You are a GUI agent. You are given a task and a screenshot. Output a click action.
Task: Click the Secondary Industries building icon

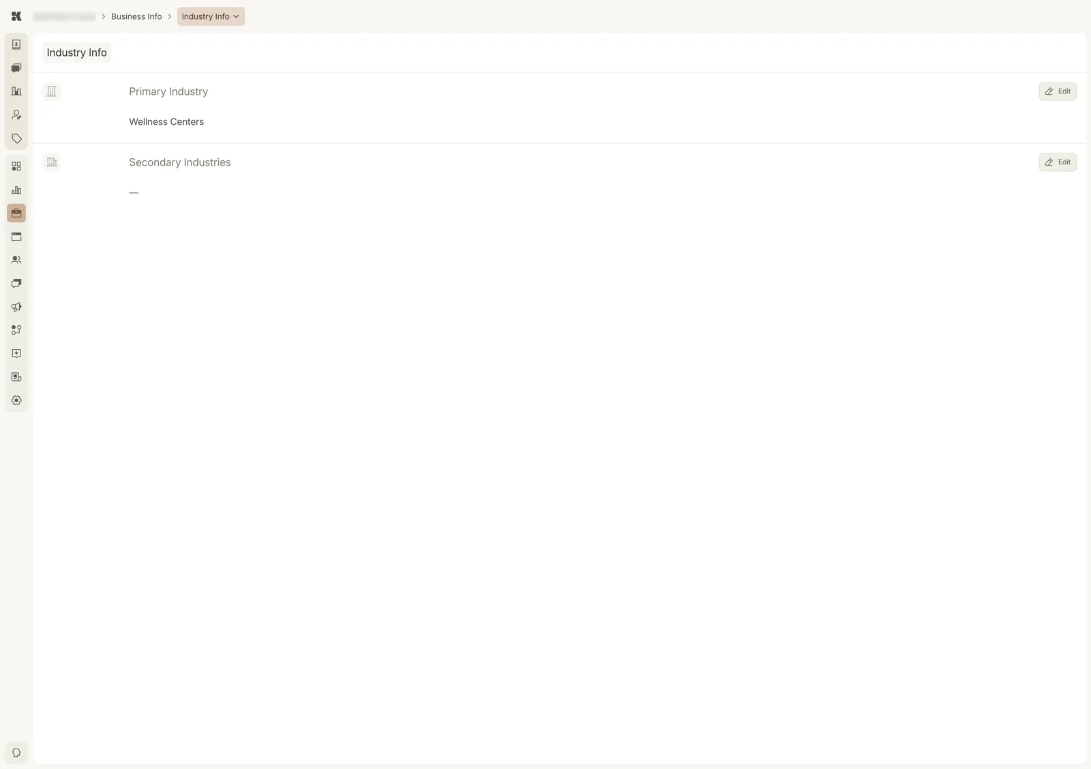coord(52,162)
